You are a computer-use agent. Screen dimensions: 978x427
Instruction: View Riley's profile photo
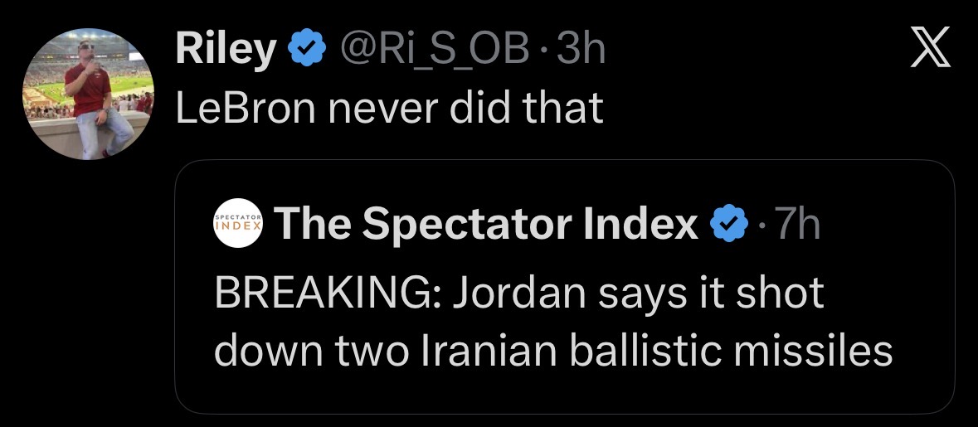click(87, 94)
